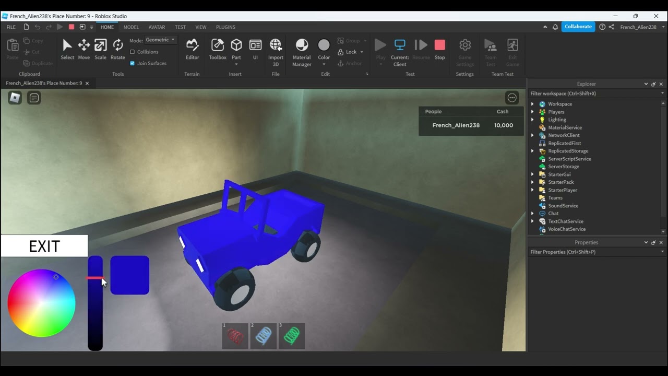Click the French_Alien238 account name
668x376 pixels.
(x=638, y=27)
